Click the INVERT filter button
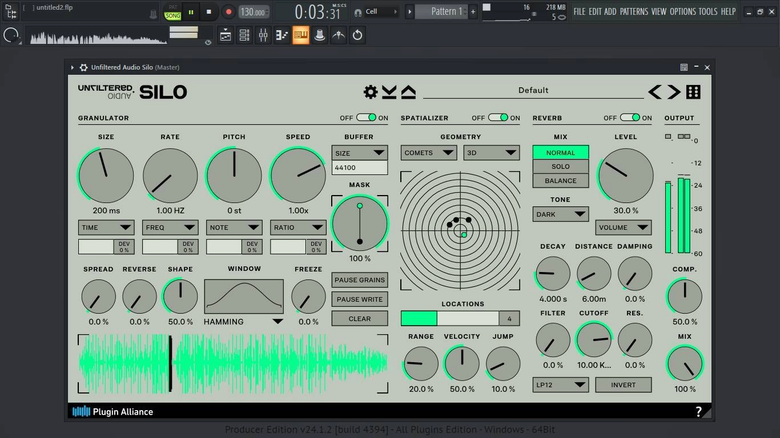 click(624, 384)
